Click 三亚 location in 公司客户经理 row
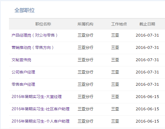Screen dimensions: 165x129 115,72
